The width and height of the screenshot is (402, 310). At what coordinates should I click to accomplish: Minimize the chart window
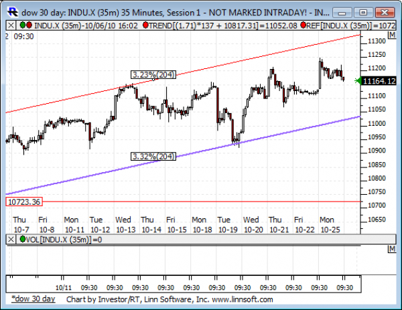[342, 13]
